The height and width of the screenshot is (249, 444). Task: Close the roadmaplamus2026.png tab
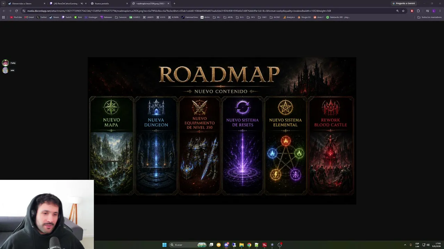(x=168, y=3)
